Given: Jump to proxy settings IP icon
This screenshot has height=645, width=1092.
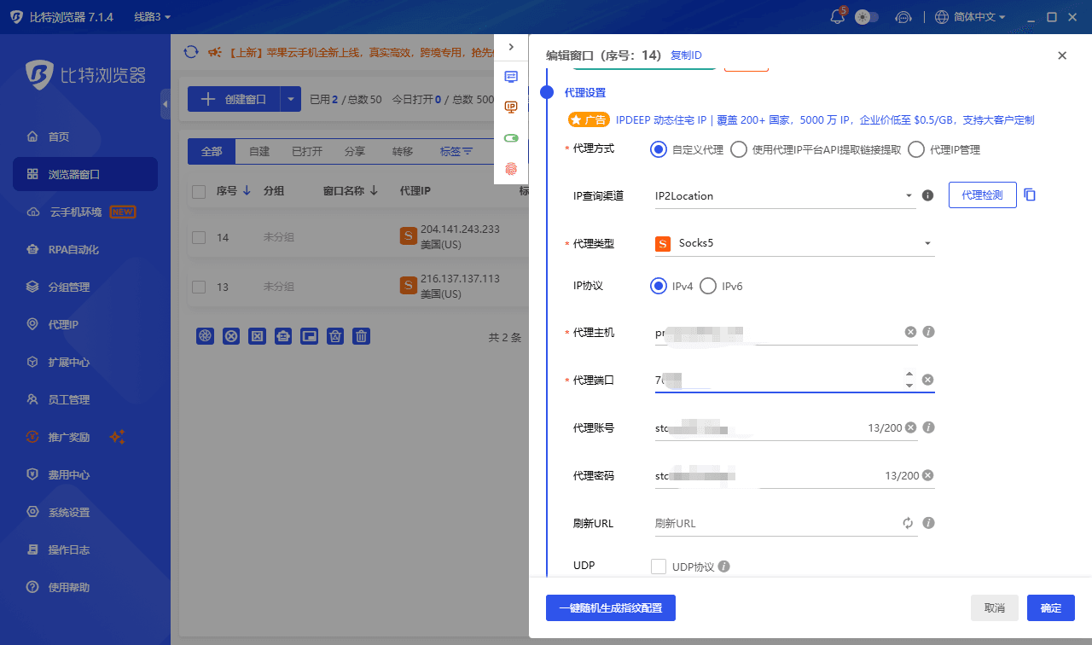Looking at the screenshot, I should coord(511,107).
